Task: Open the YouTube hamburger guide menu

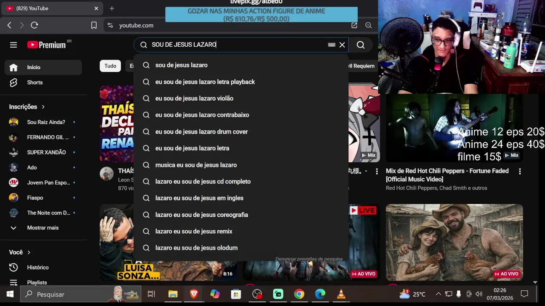Action: pyautogui.click(x=14, y=45)
